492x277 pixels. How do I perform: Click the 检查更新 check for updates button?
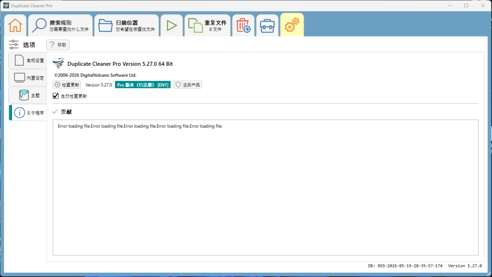coord(67,84)
